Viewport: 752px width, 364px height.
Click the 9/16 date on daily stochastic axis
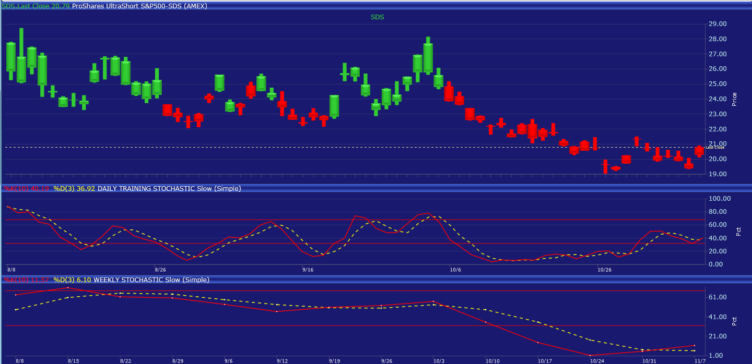(308, 270)
